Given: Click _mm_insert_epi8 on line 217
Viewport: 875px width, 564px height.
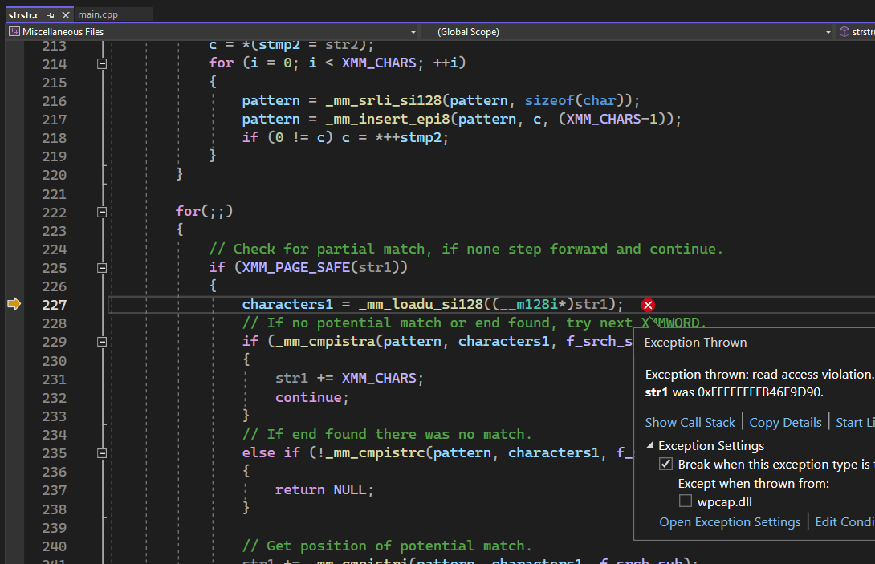Looking at the screenshot, I should click(x=387, y=119).
